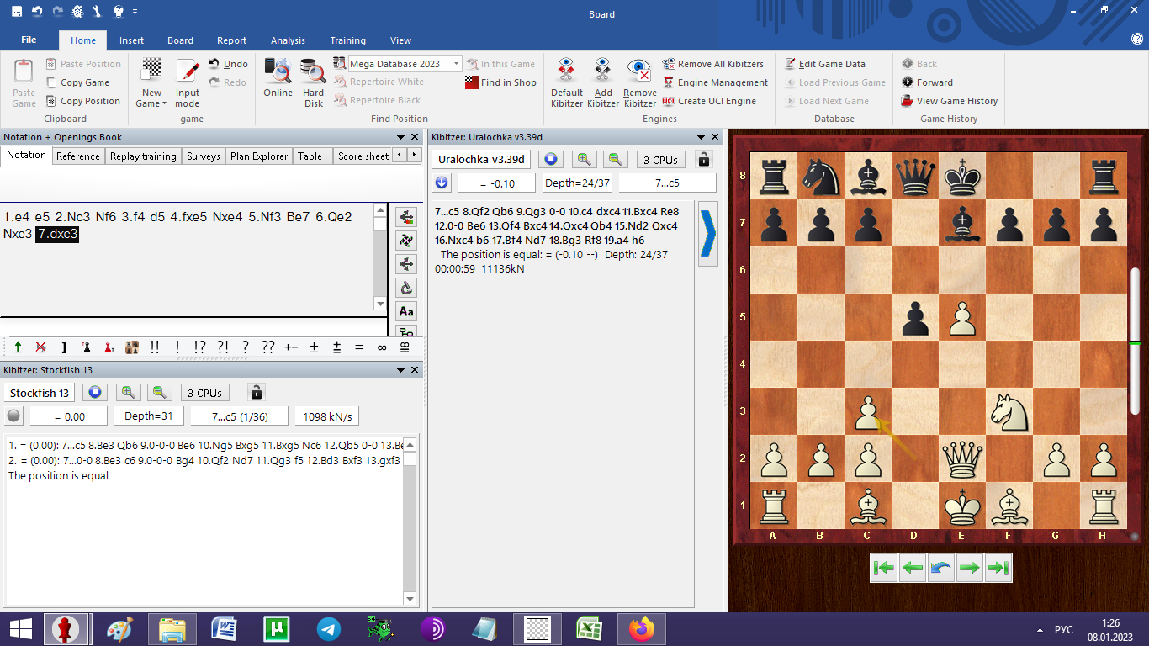1149x646 pixels.
Task: Click Stockfish zoom-in magnifier icon
Action: [128, 393]
